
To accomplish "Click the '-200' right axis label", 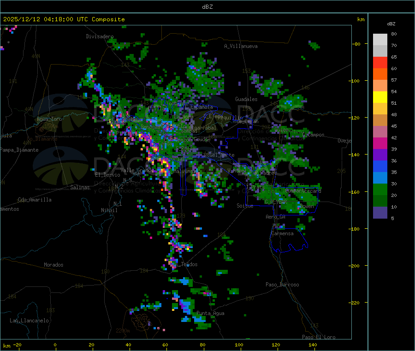I will [x=354, y=266].
